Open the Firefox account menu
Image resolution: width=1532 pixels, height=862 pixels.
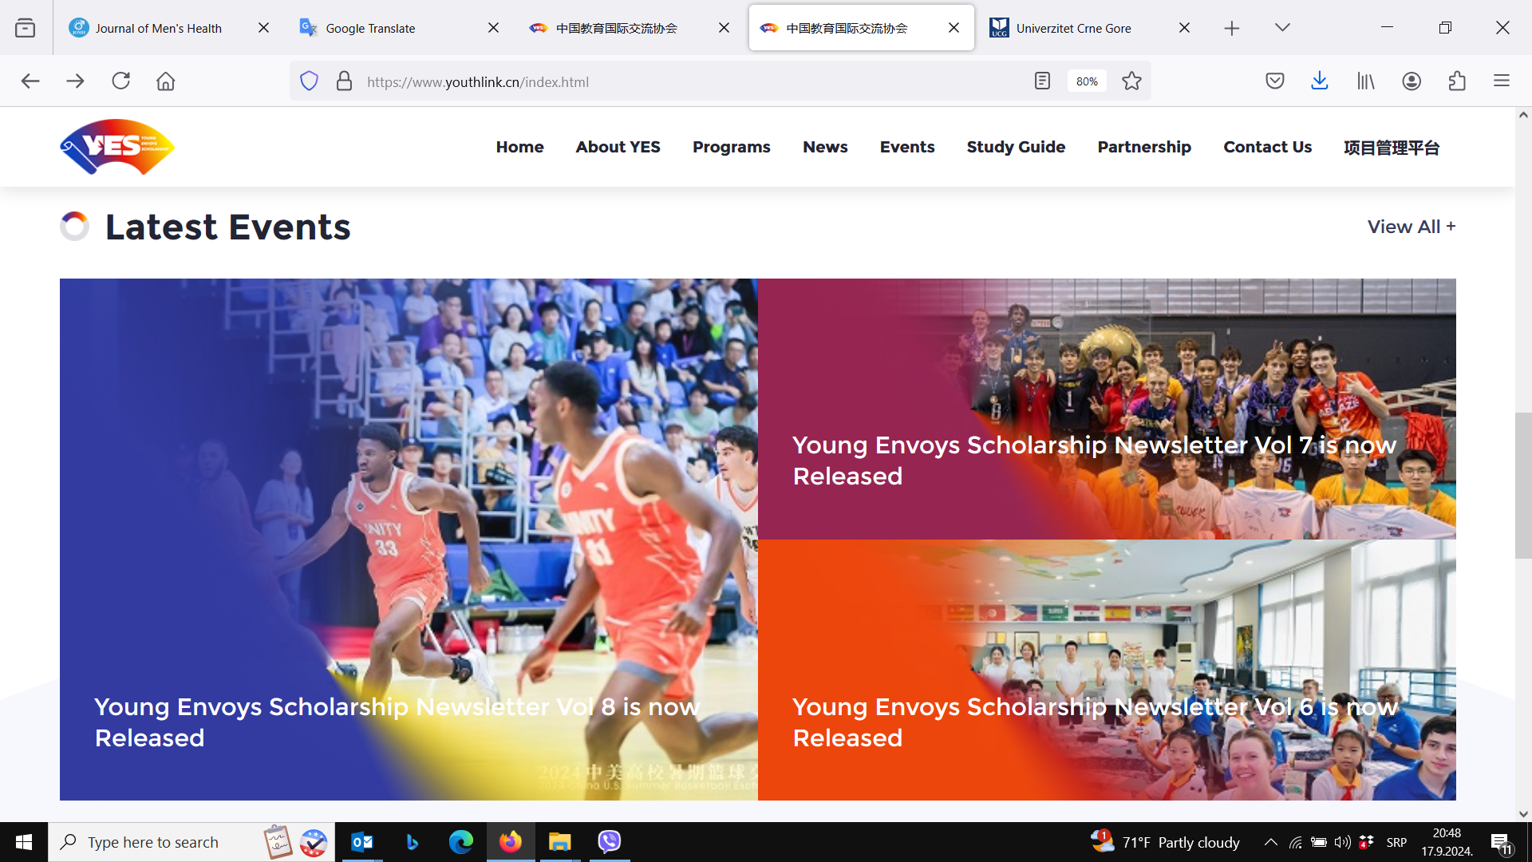1412,81
